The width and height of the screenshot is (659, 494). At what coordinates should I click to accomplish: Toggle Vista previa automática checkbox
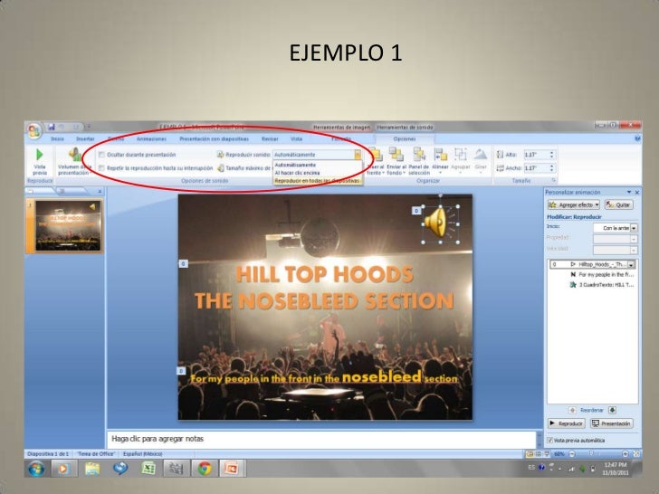[549, 441]
